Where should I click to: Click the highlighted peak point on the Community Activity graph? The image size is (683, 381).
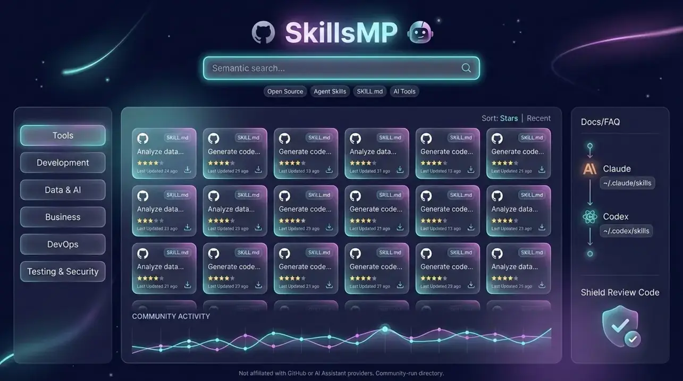384,329
